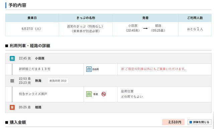Click the おとな1人 passenger count cell
This screenshot has height=129, width=214.
(x=195, y=29)
